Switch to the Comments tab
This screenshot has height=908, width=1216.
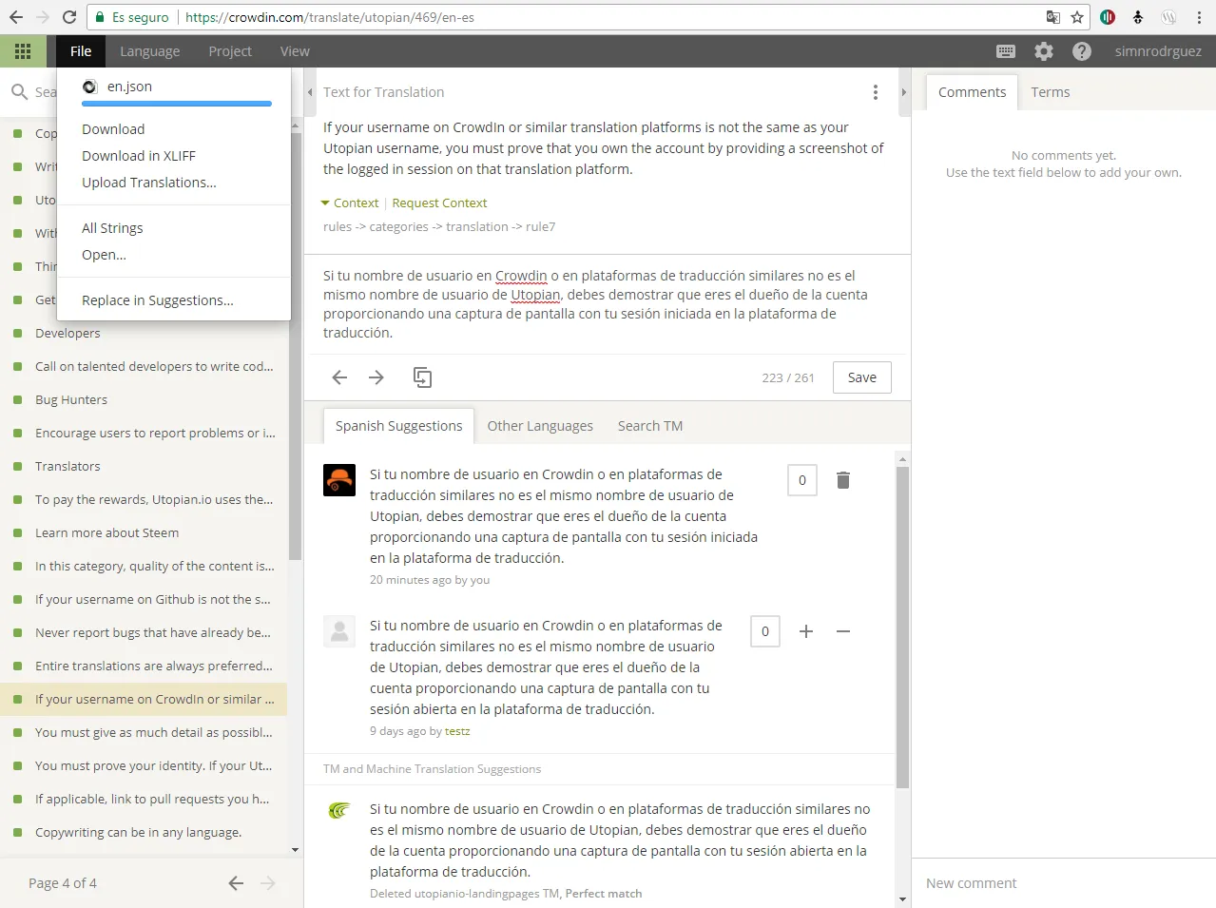(x=972, y=92)
